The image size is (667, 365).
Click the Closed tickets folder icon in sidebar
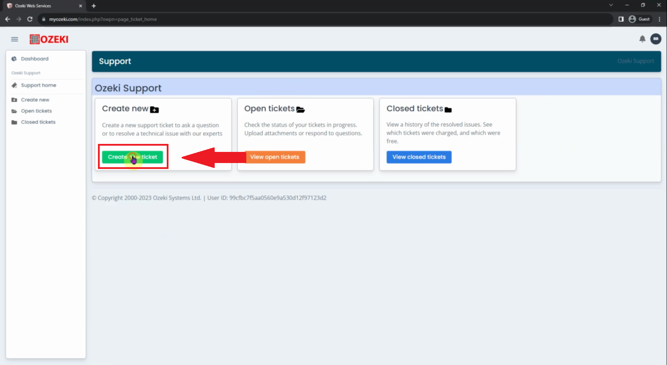click(x=14, y=122)
